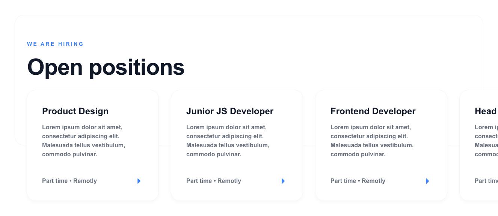Click the Frontend Developer description text
Viewport: 498px width, 216px height.
click(372, 141)
